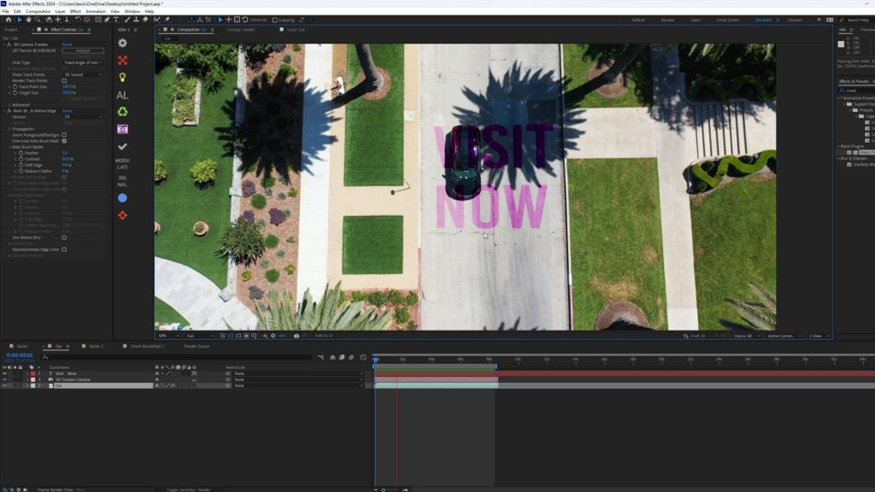
Task: Select the Clone Stamp tool
Action: point(136,20)
